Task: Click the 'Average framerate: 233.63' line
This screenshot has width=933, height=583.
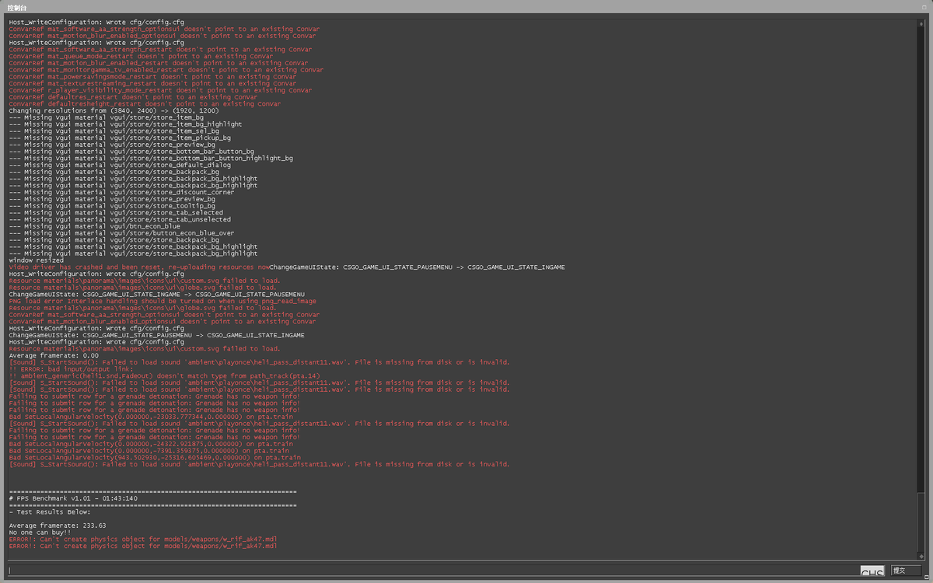Action: (x=58, y=525)
